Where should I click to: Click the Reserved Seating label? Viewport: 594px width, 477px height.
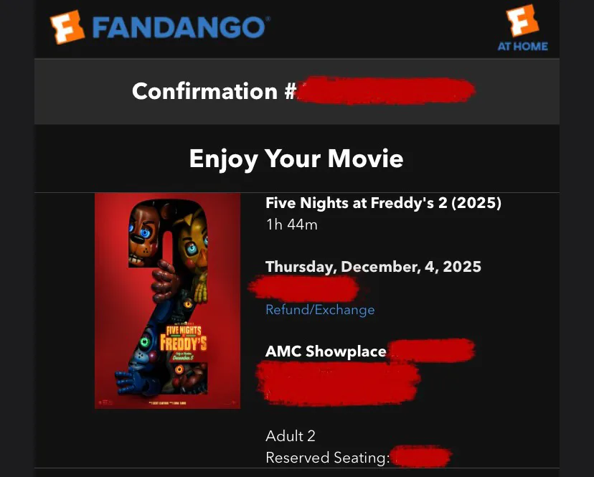coord(328,458)
